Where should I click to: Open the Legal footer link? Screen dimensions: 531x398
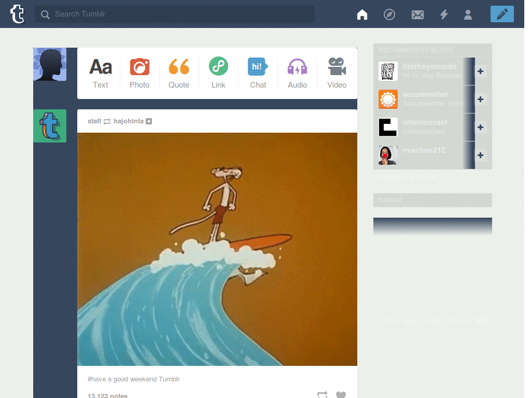tap(432, 320)
